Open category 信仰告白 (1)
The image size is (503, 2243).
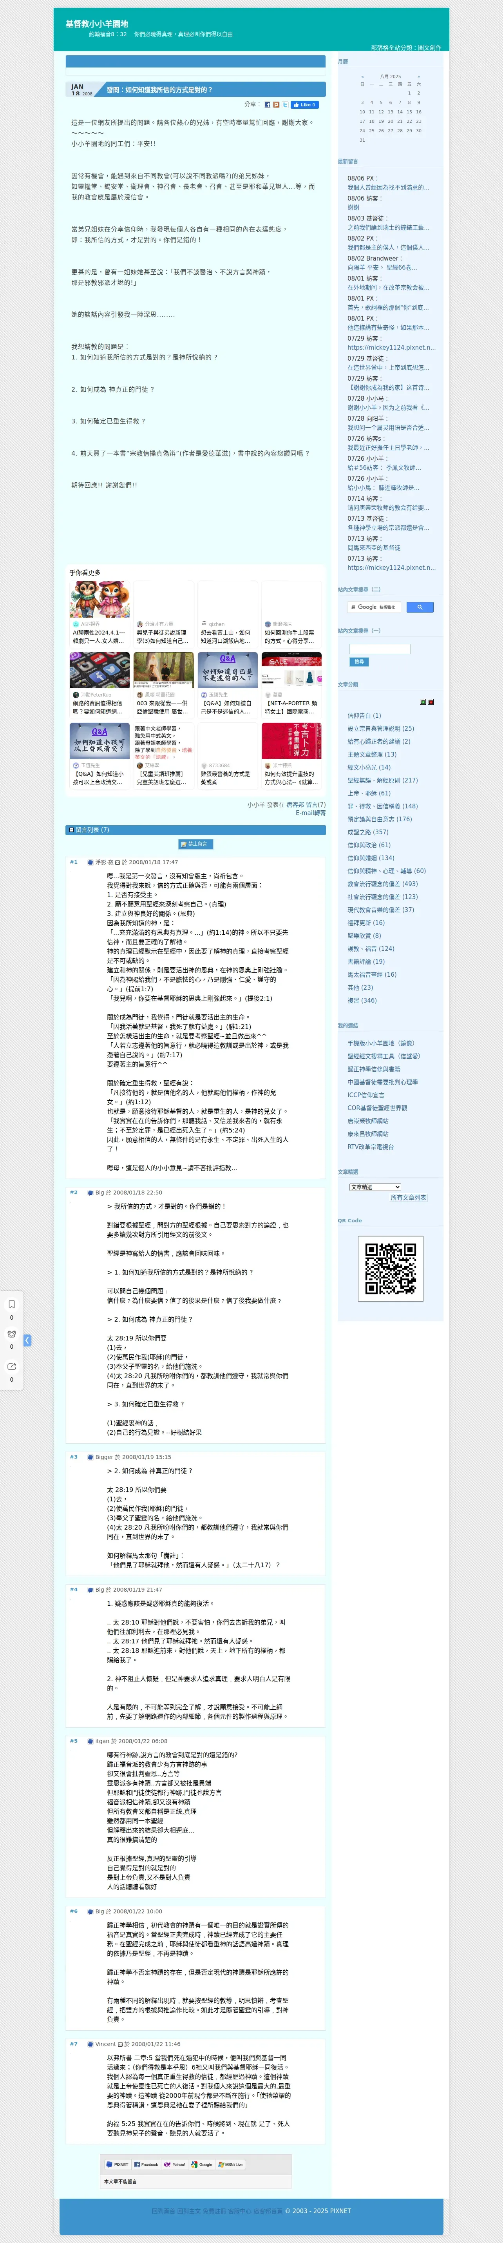tap(364, 715)
